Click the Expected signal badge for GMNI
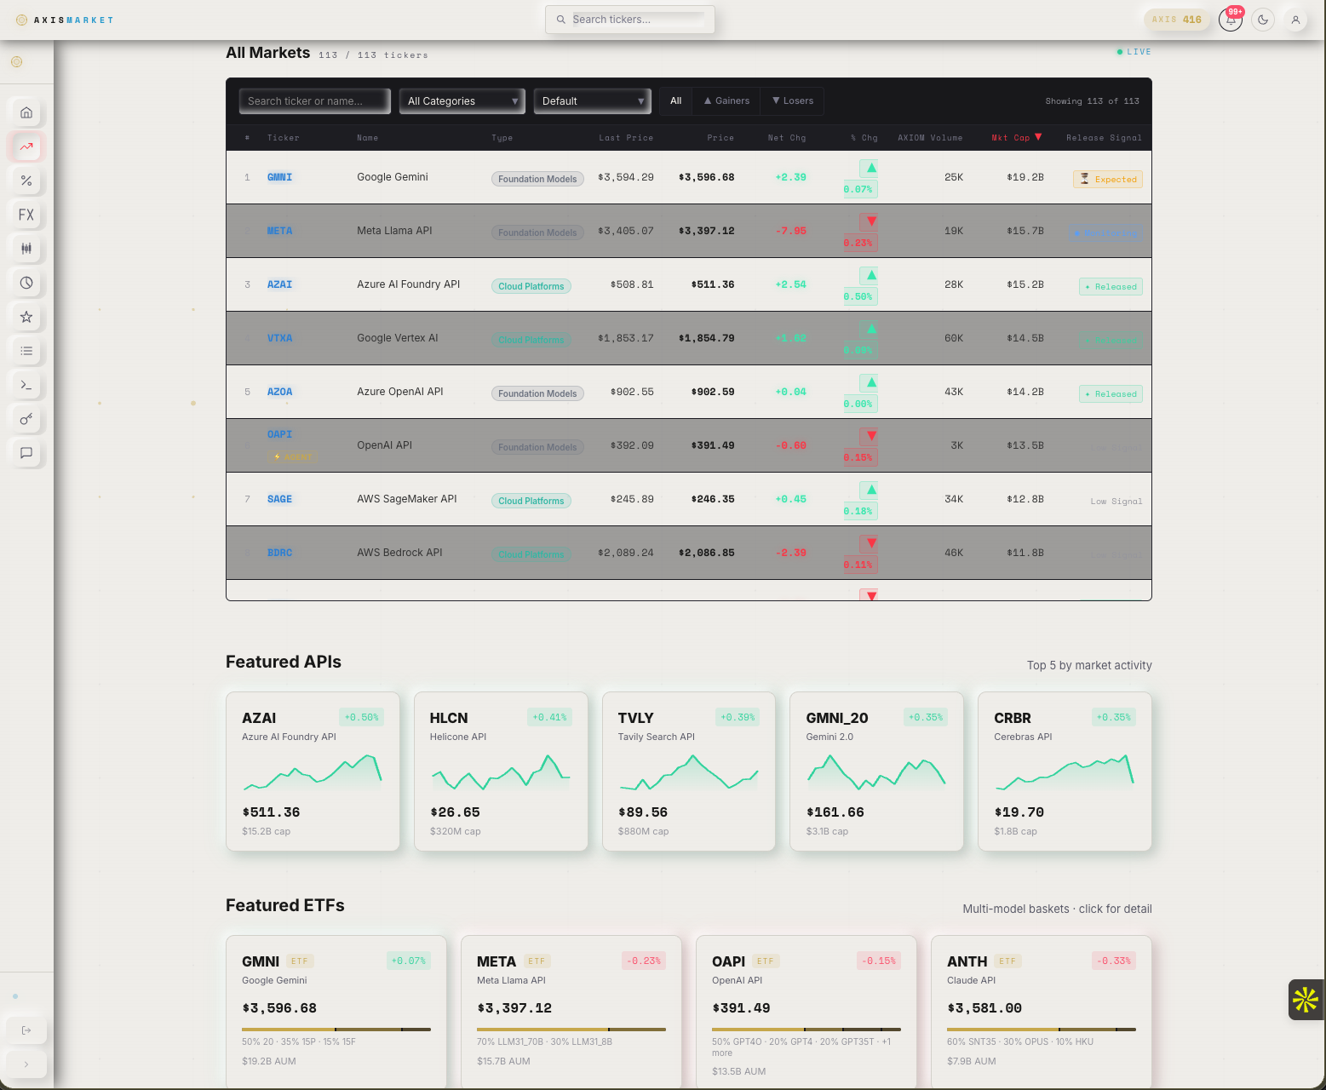The height and width of the screenshot is (1090, 1326). (1108, 179)
